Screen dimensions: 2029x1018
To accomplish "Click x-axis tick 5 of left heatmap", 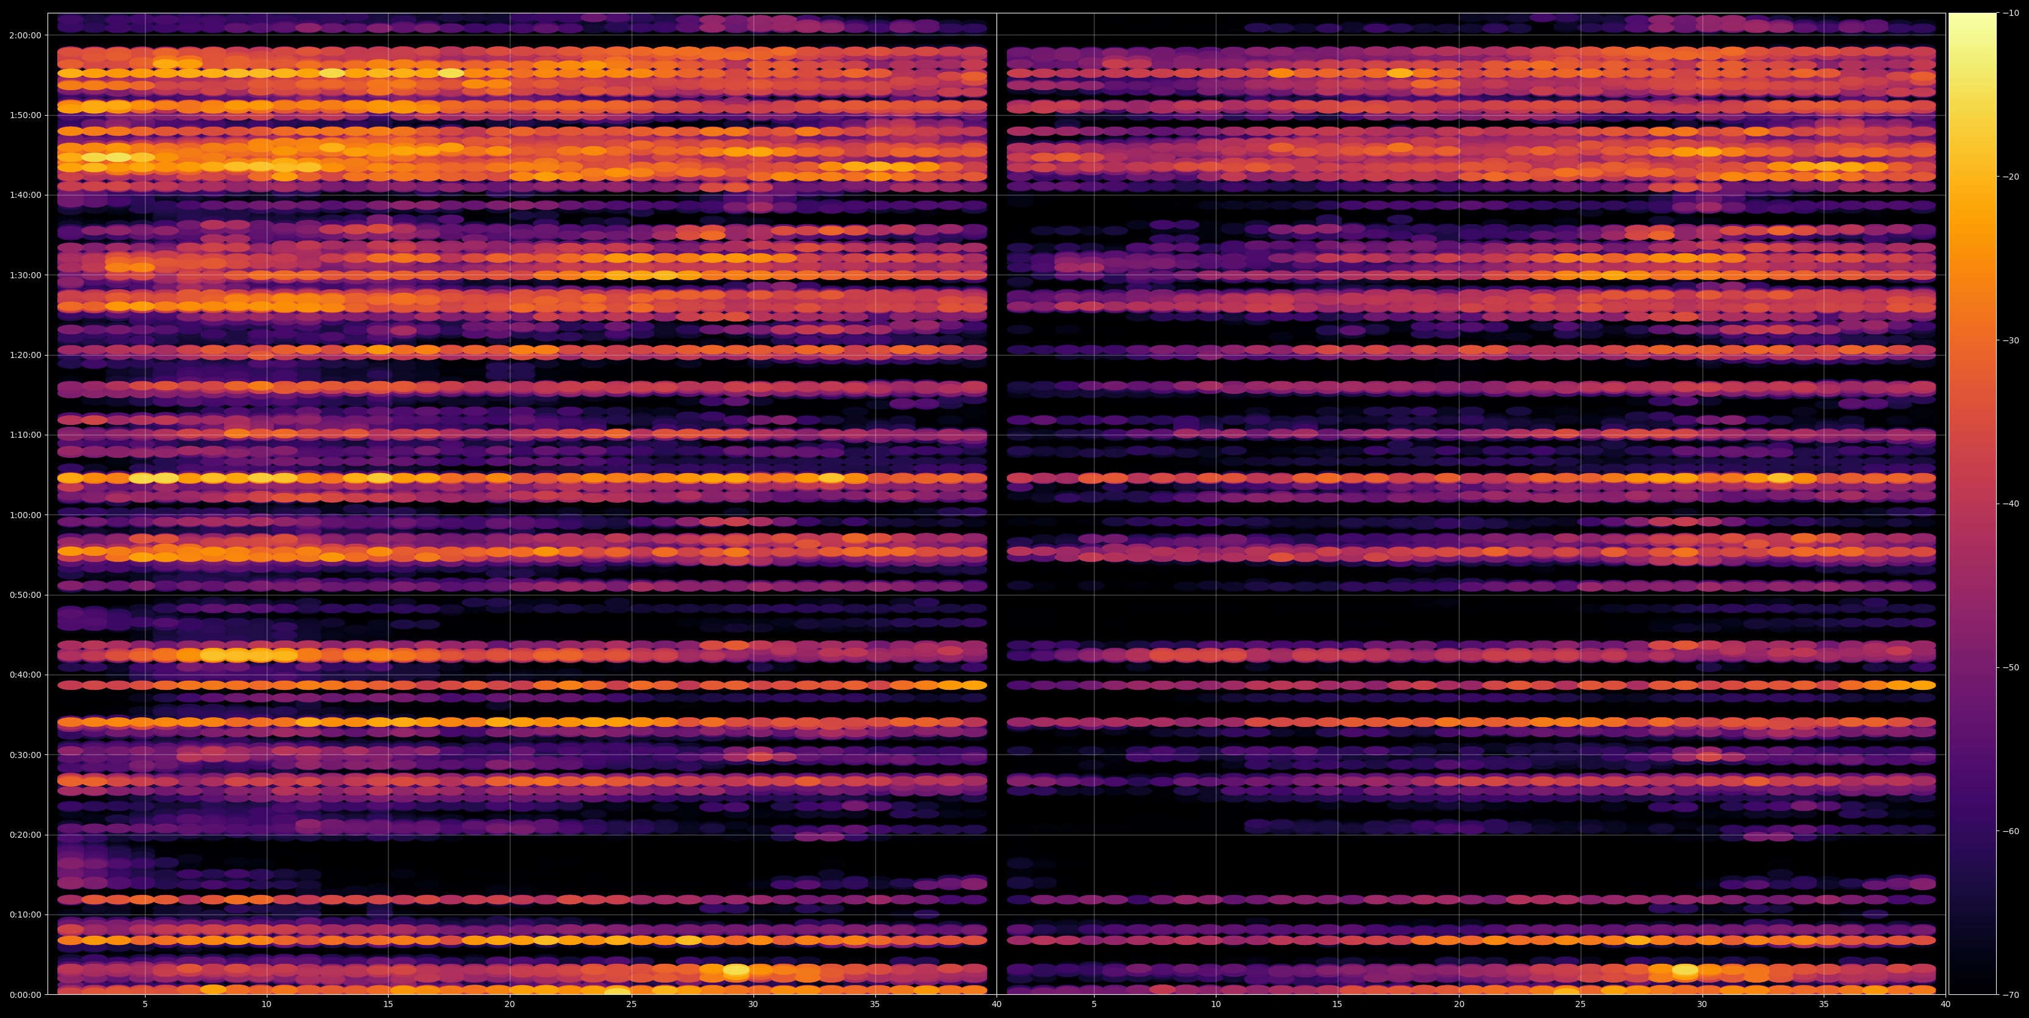I will [145, 1004].
